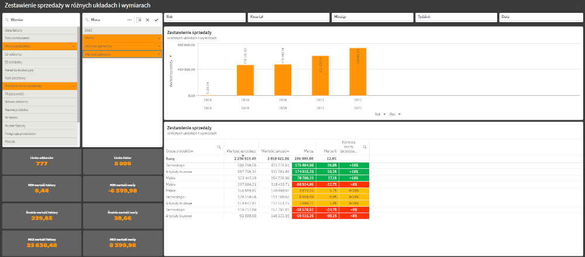Select Kanał dystrybucyjny in Wymiar list

(x=40, y=70)
